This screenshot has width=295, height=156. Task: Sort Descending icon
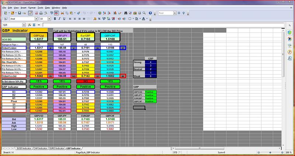click(109, 13)
